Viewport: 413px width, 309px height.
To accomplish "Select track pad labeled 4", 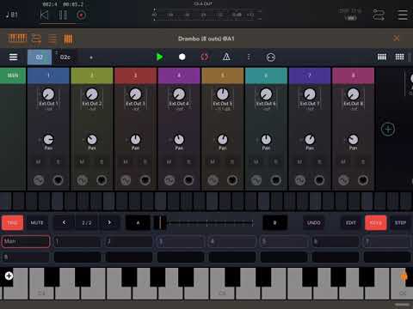I will tap(232, 241).
